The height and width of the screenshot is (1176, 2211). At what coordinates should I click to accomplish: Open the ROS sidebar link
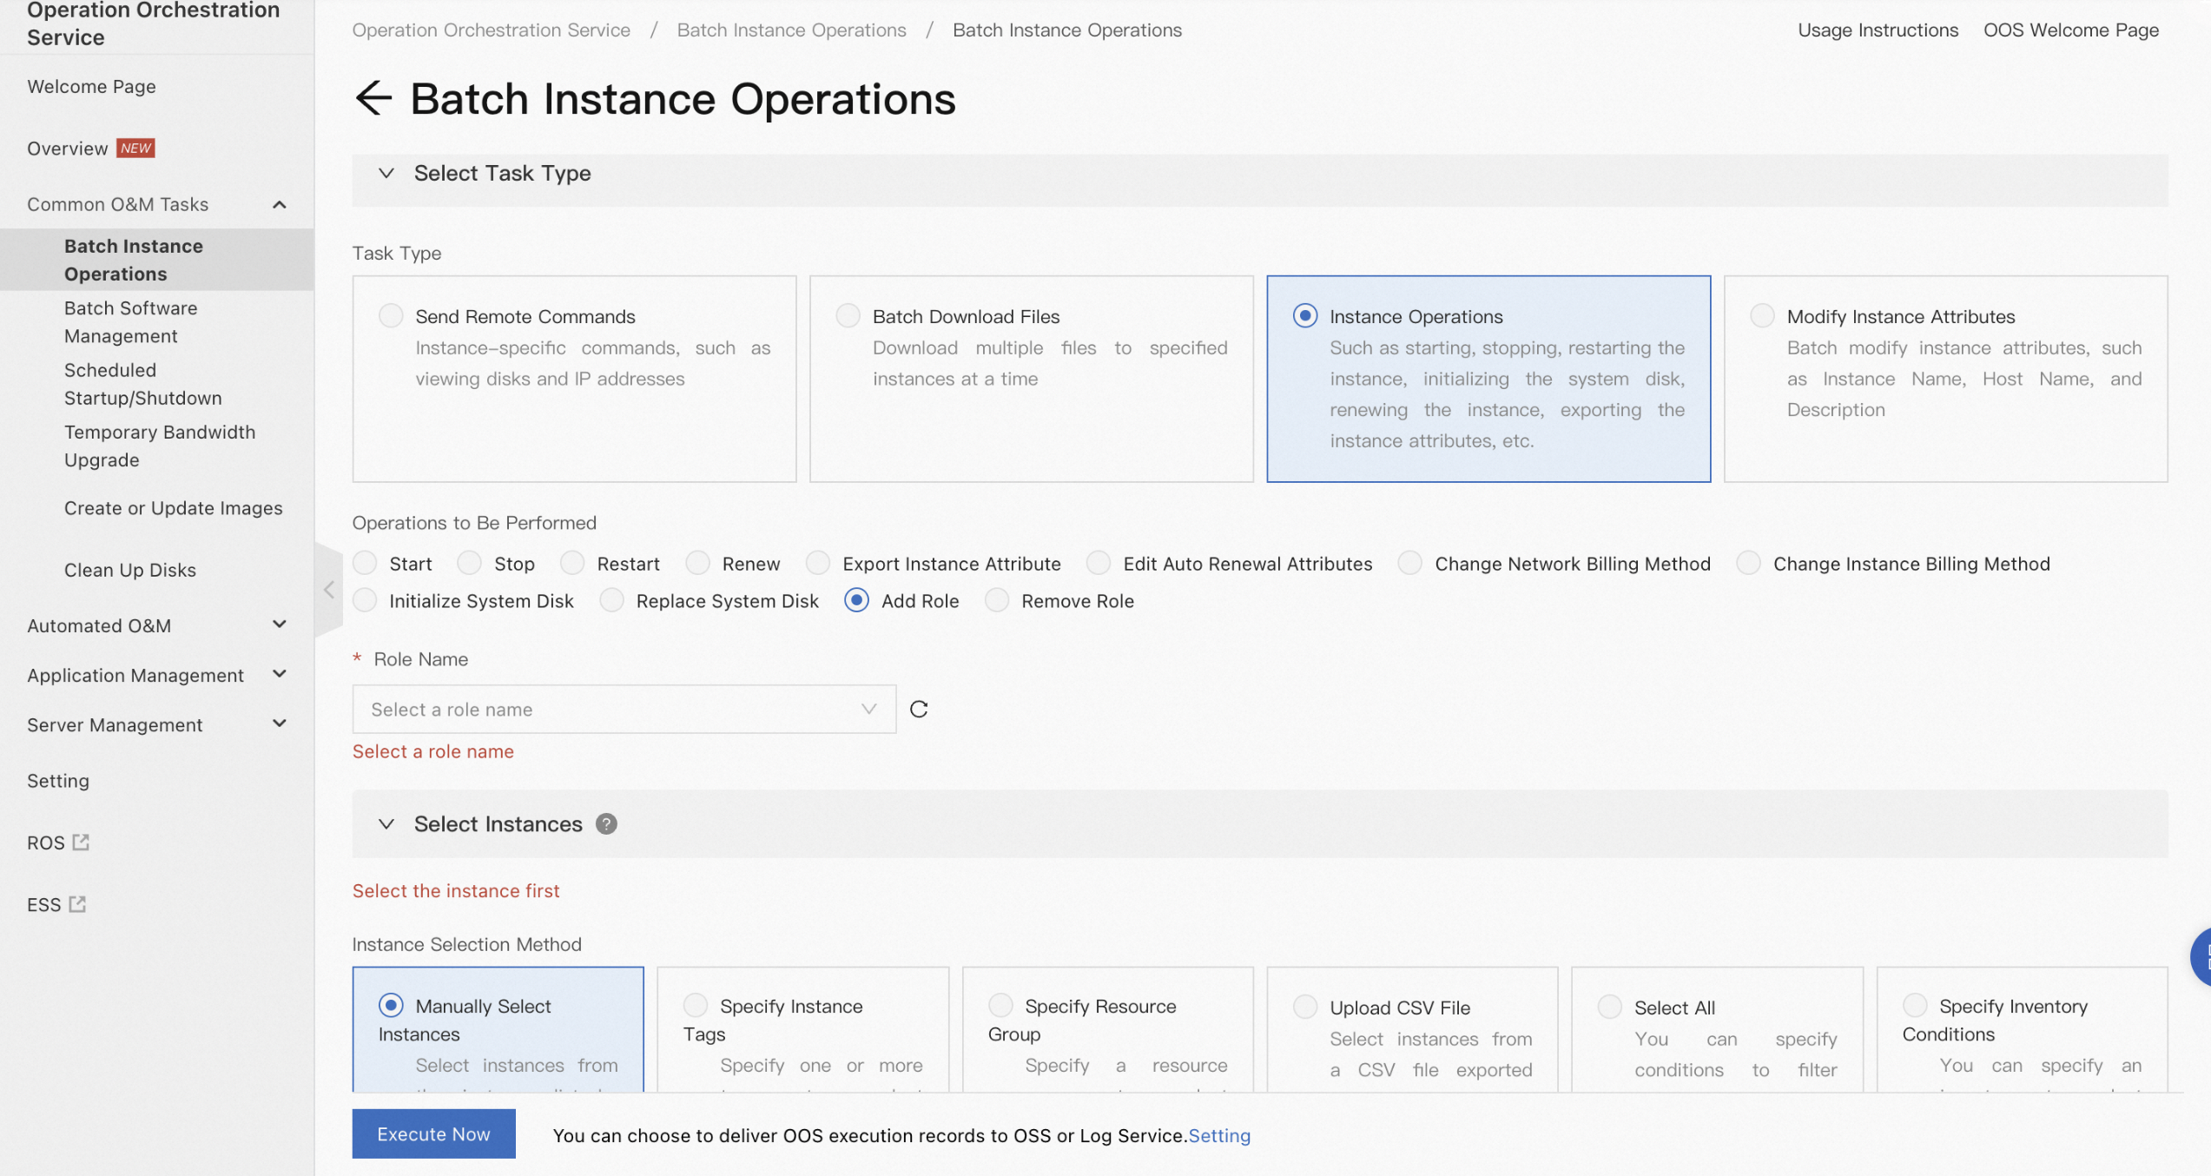click(45, 842)
